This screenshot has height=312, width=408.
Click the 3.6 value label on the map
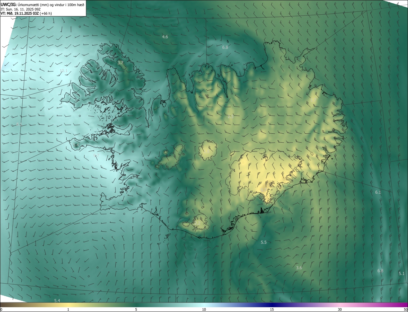point(299,268)
